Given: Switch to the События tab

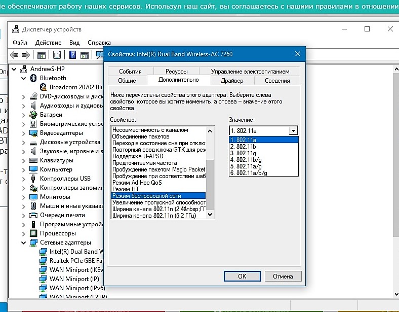Looking at the screenshot, I should [130, 72].
